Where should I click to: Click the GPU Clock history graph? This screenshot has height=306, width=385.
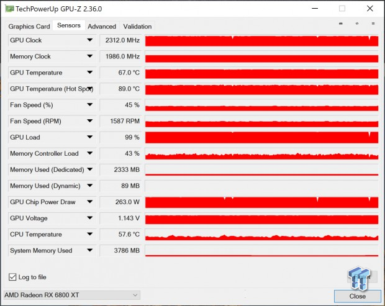coord(262,40)
